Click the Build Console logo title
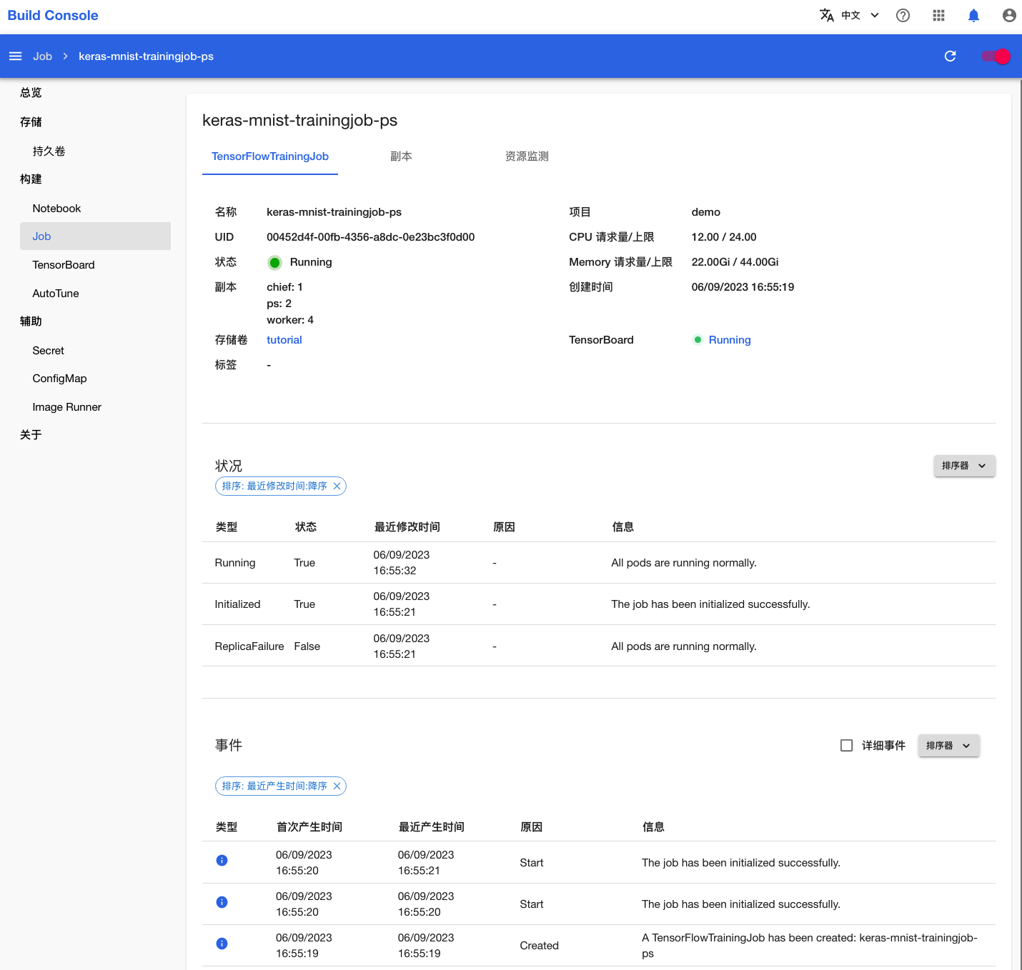 click(53, 15)
